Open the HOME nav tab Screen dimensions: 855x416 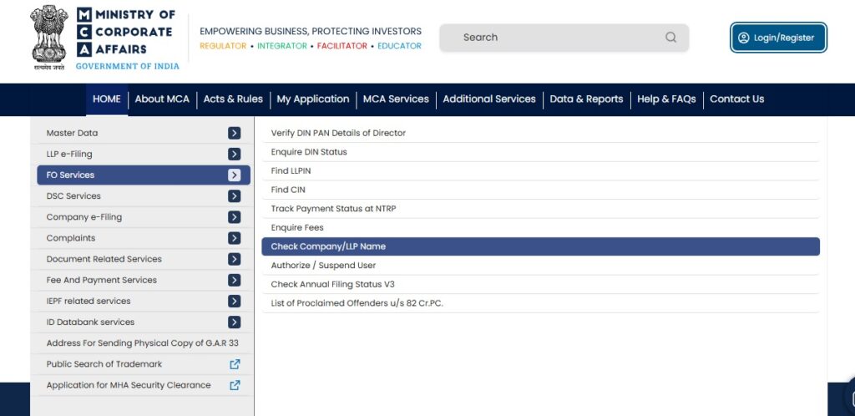click(107, 99)
